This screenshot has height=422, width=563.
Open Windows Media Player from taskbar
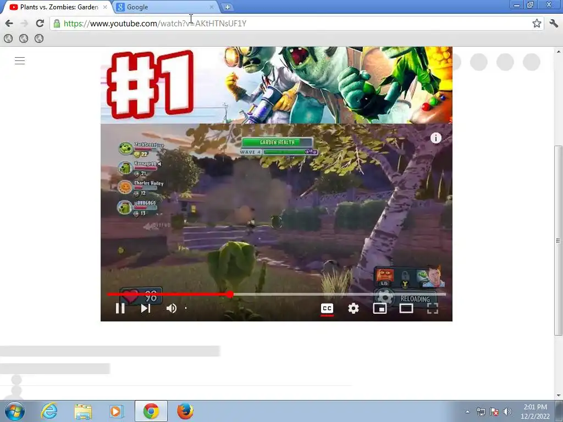tap(117, 411)
